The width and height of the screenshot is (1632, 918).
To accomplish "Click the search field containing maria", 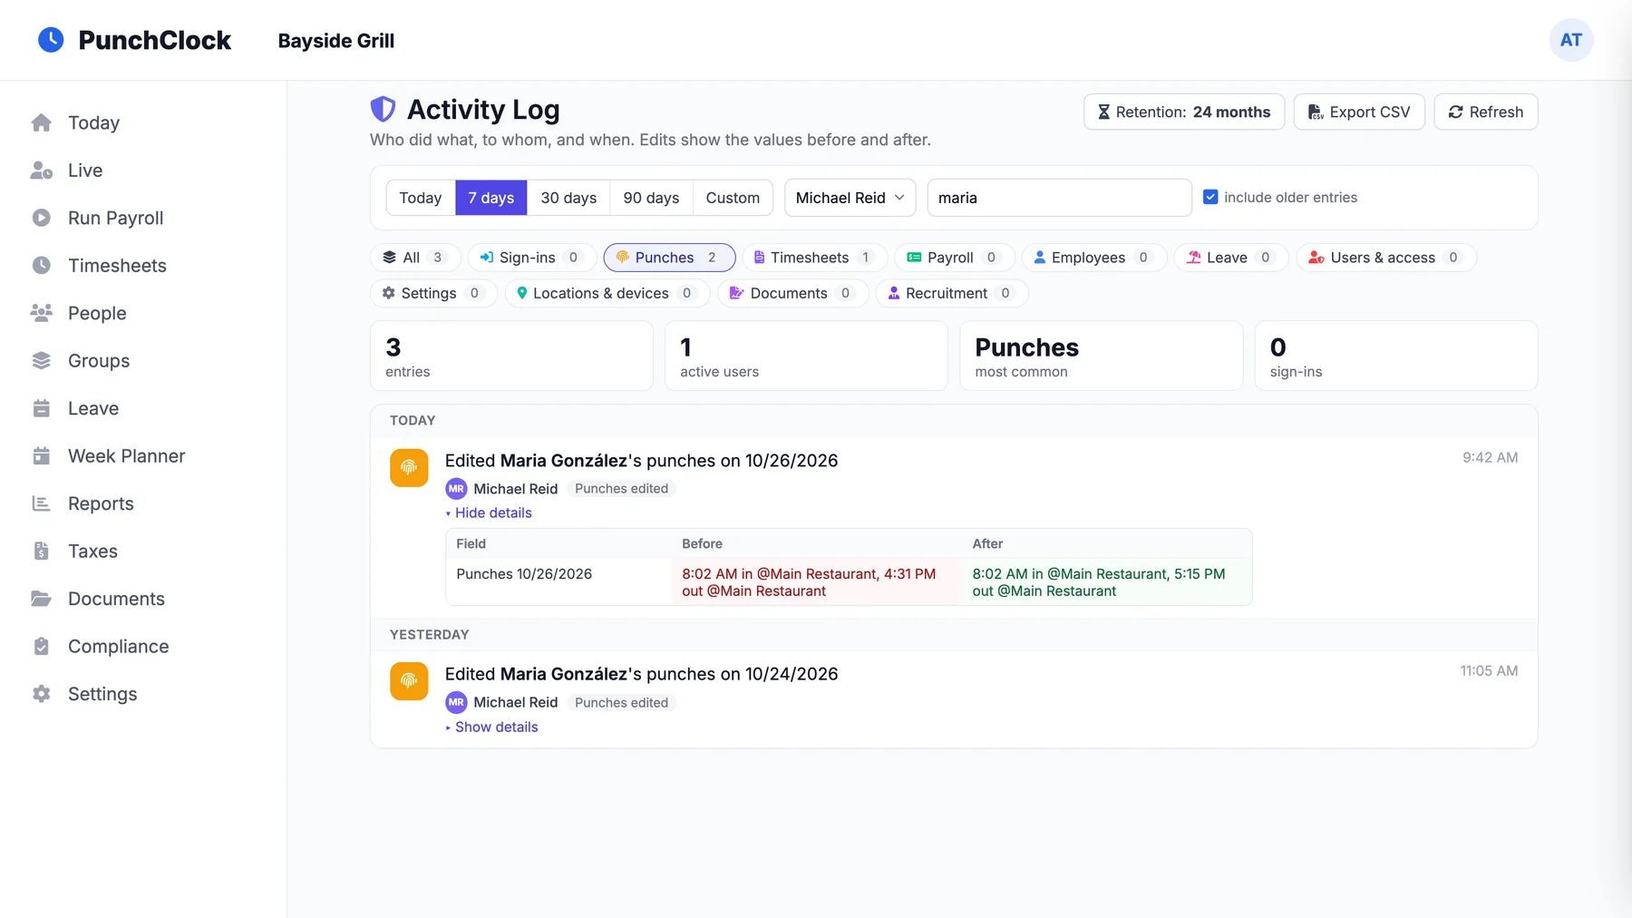I will pyautogui.click(x=1059, y=198).
